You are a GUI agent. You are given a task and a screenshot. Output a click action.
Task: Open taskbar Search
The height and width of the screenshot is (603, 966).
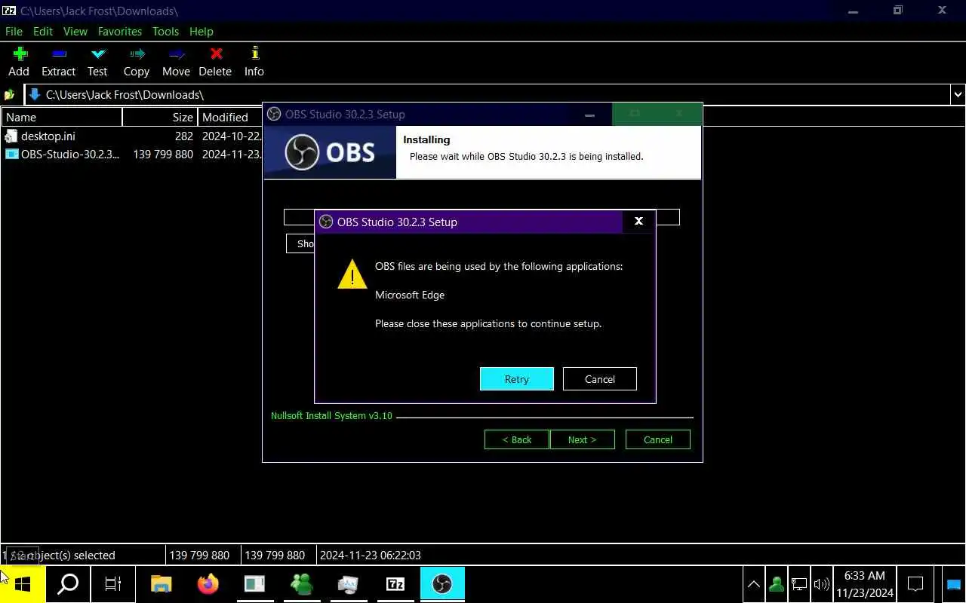69,584
